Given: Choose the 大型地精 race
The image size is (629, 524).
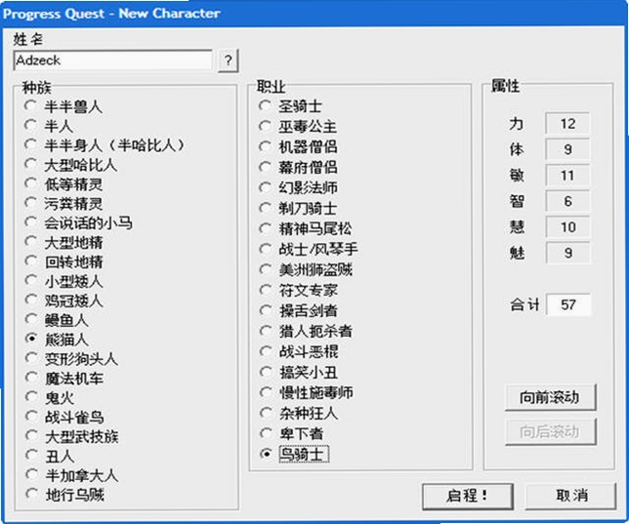Looking at the screenshot, I should [x=63, y=242].
